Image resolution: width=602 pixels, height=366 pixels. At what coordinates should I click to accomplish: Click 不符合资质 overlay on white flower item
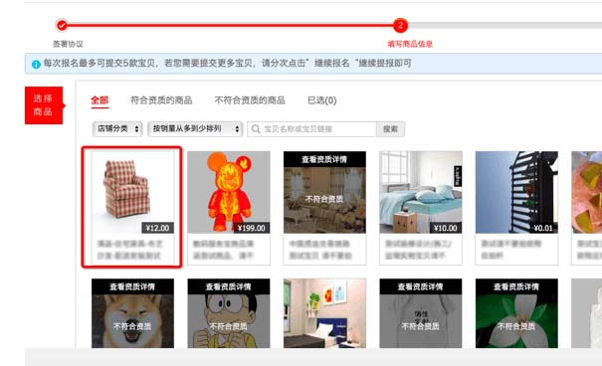[516, 326]
